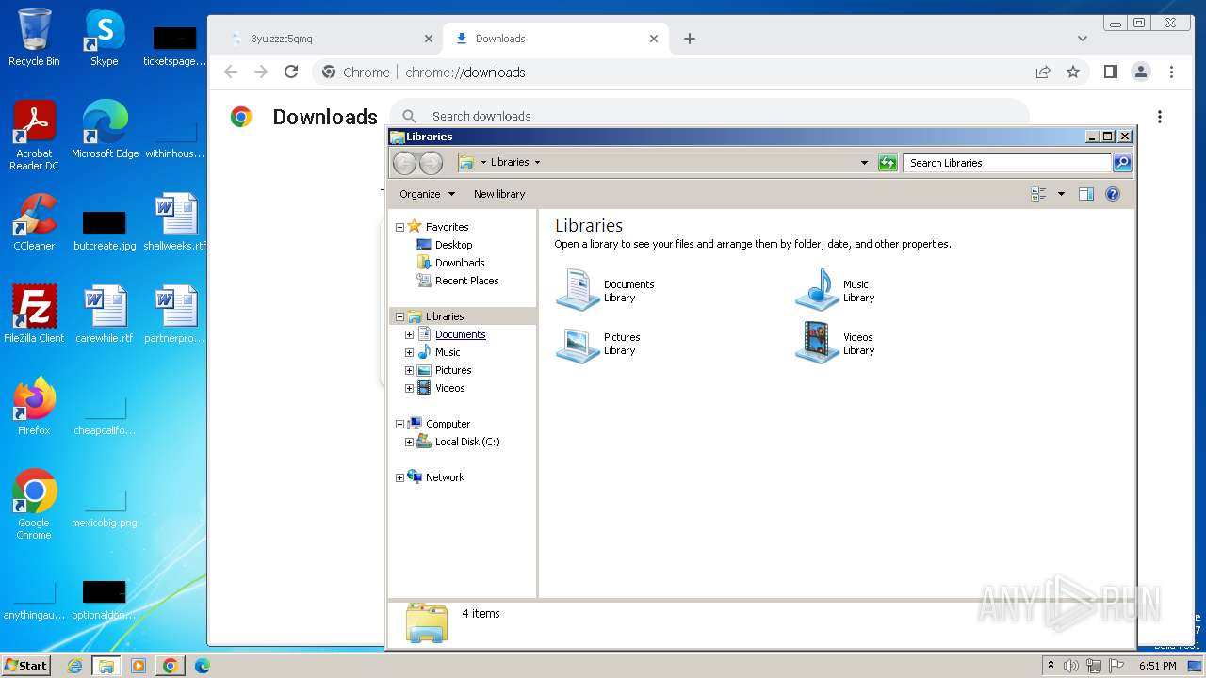
Task: Open the Music library icon in main pane
Action: 817,289
